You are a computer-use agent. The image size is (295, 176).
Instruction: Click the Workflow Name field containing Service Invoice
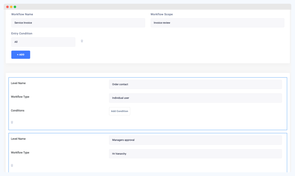click(x=78, y=23)
